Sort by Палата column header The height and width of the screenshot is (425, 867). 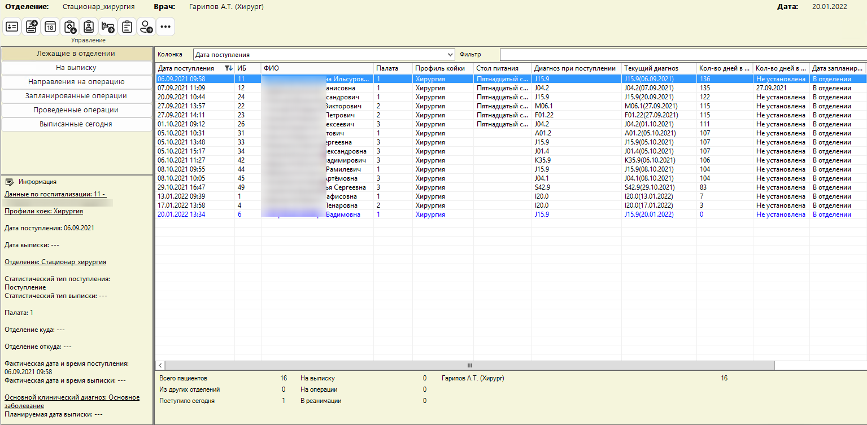393,68
